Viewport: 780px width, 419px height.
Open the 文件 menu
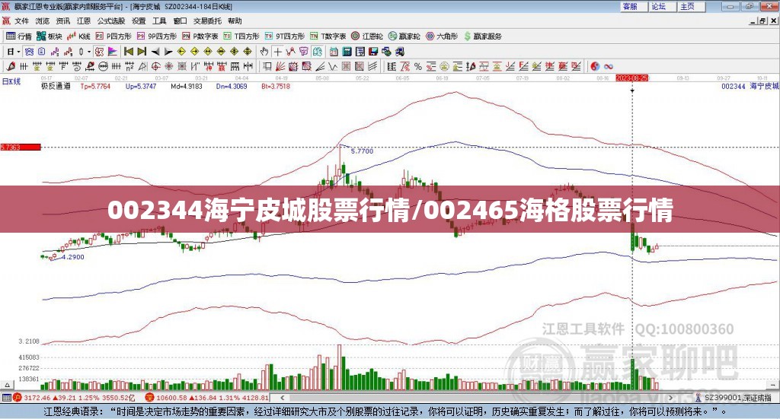21,21
